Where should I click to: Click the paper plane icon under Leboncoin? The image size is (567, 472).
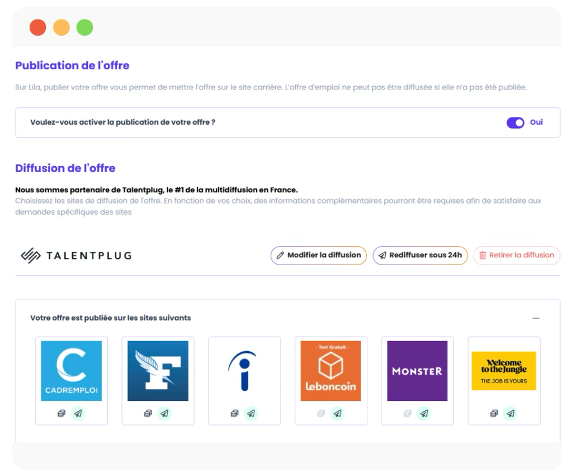tap(337, 414)
